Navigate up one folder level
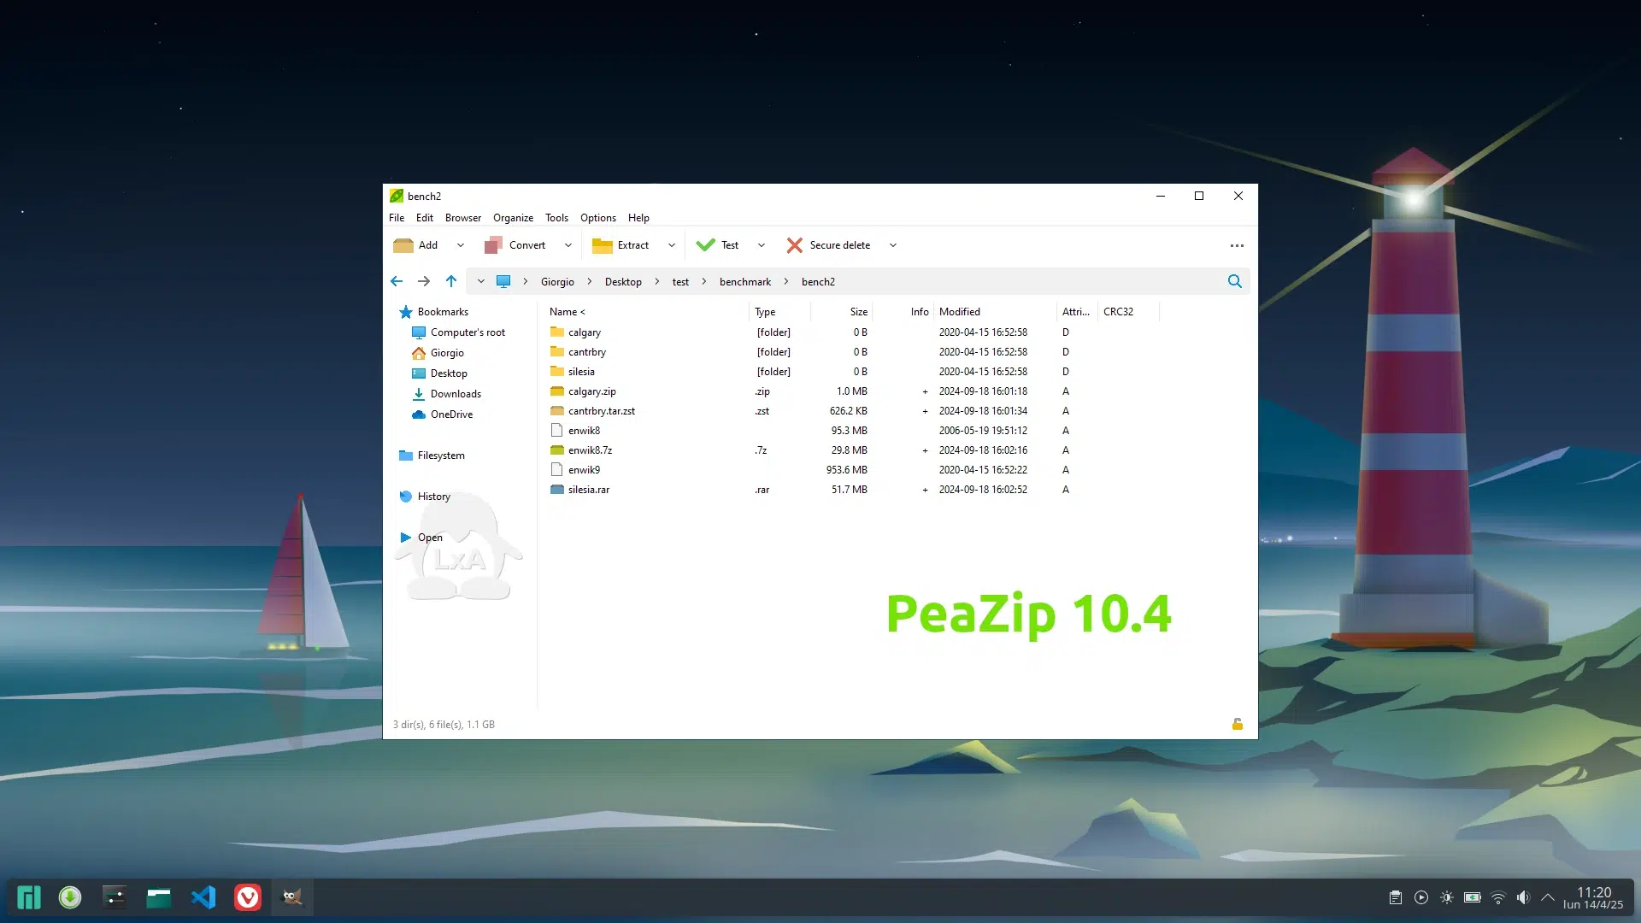This screenshot has width=1641, height=923. [451, 281]
